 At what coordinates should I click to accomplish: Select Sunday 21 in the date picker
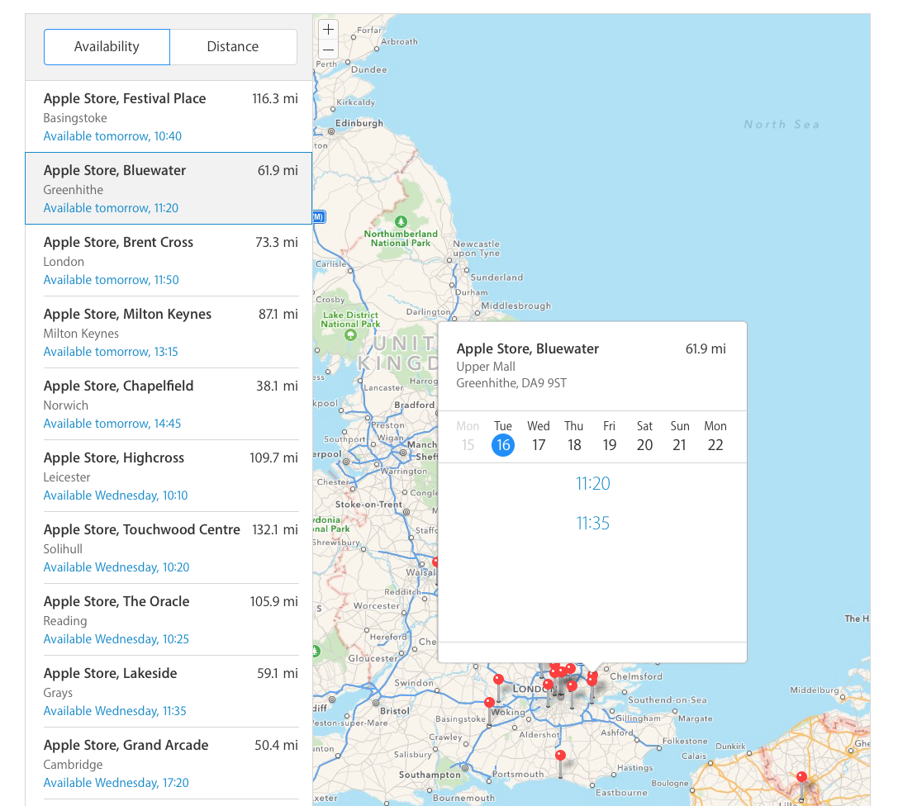click(x=680, y=437)
